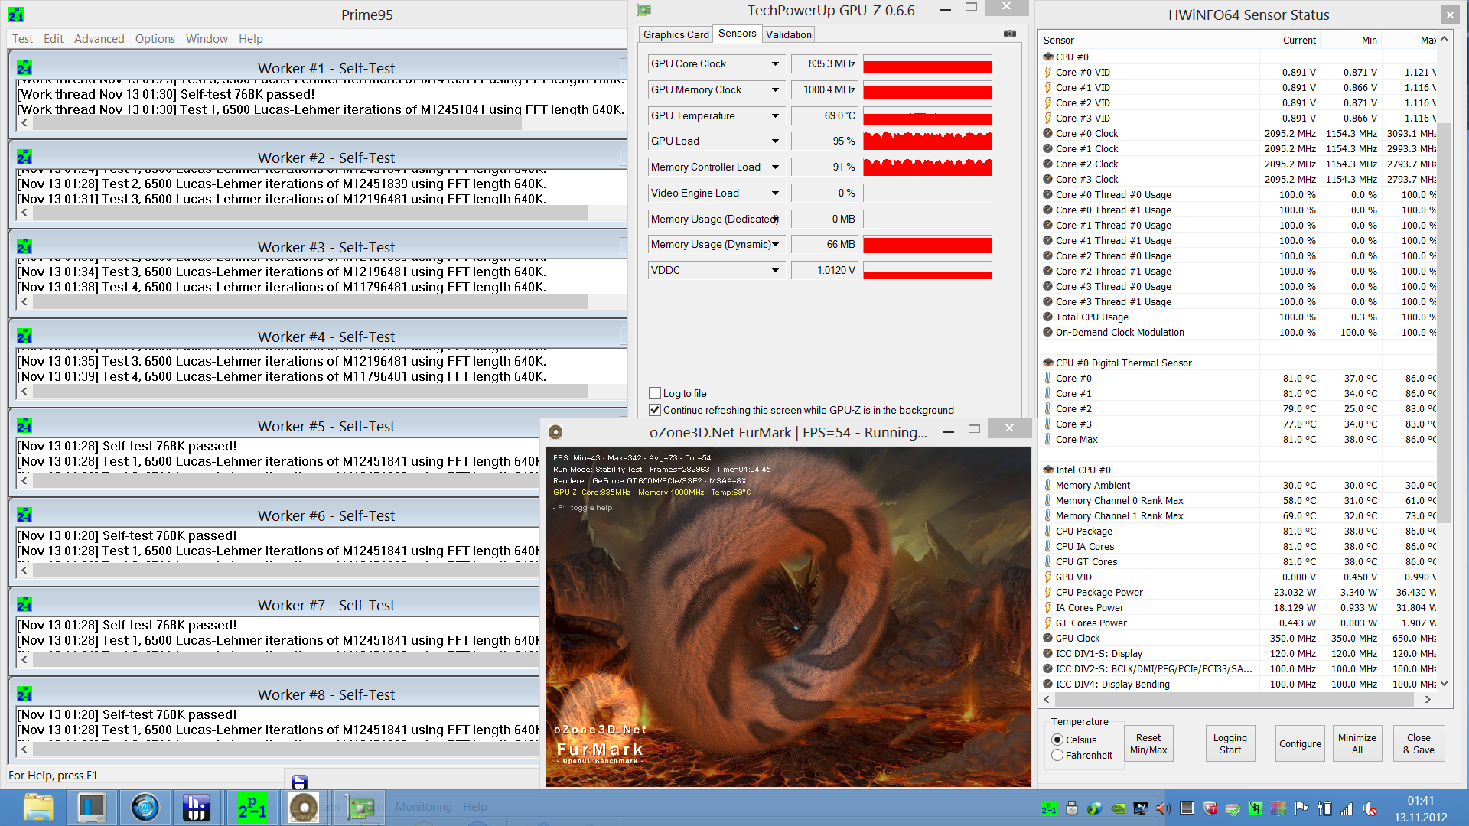Expand GPU Temperature sensor dropdown
1469x826 pixels.
click(775, 116)
